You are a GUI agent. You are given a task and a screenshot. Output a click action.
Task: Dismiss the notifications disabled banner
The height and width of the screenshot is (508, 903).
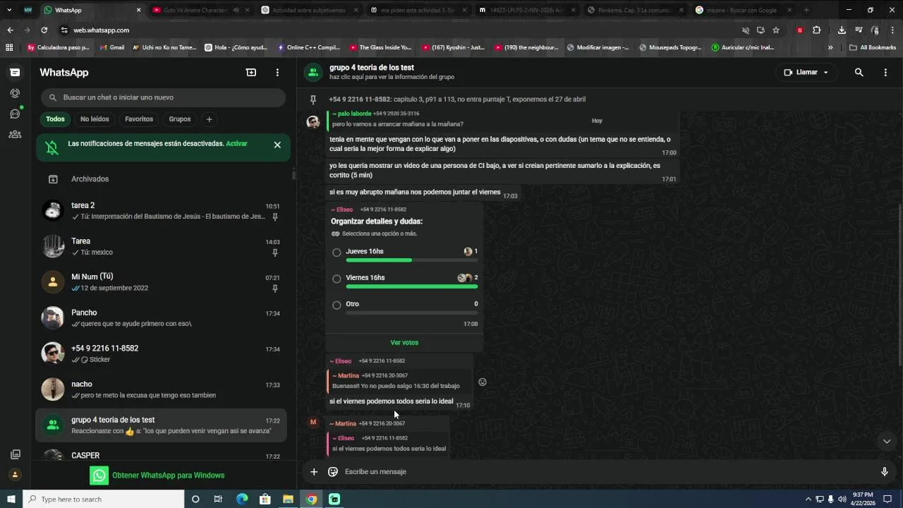tap(277, 145)
